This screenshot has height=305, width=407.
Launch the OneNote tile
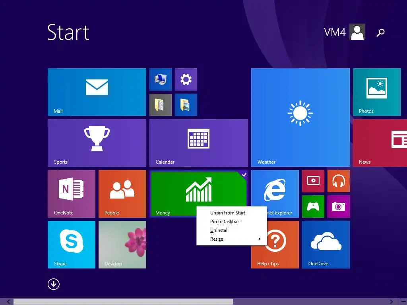pyautogui.click(x=72, y=194)
